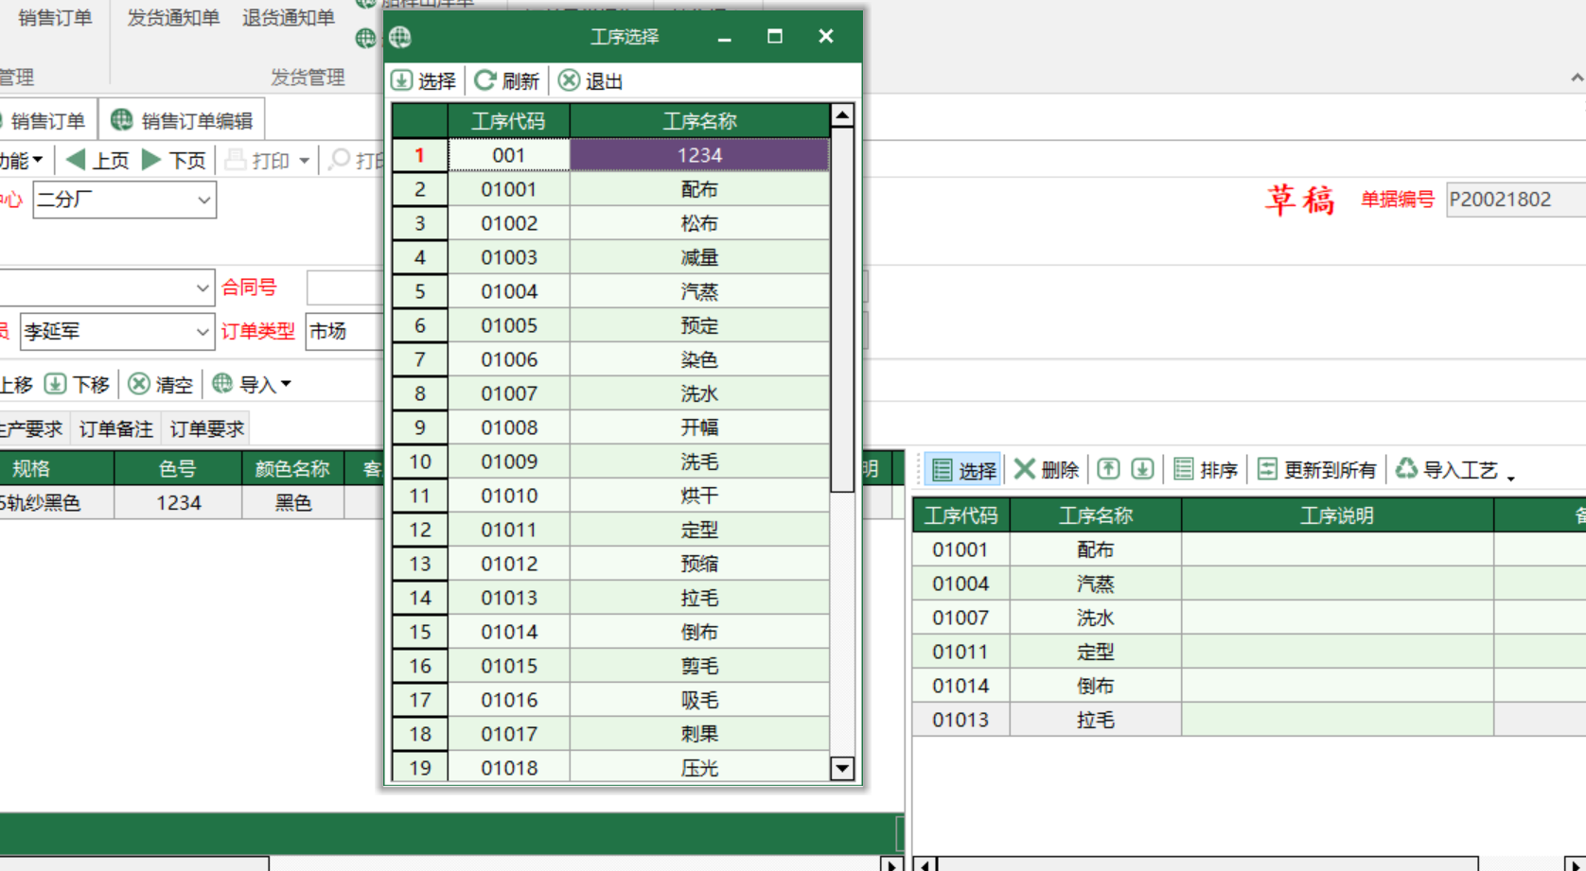Image resolution: width=1586 pixels, height=871 pixels.
Task: Click globe icon on 销售订单编辑 tab
Action: [121, 120]
